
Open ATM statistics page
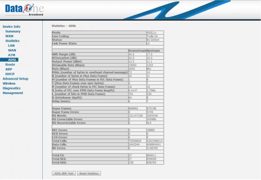(x=11, y=55)
